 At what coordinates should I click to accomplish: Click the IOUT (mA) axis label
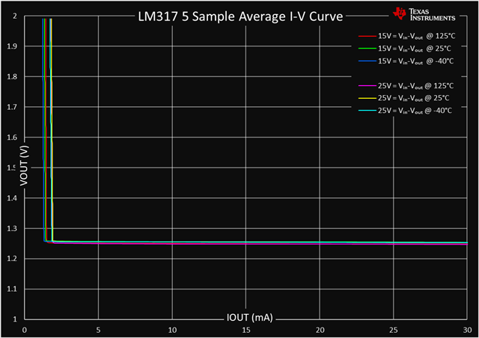click(249, 318)
